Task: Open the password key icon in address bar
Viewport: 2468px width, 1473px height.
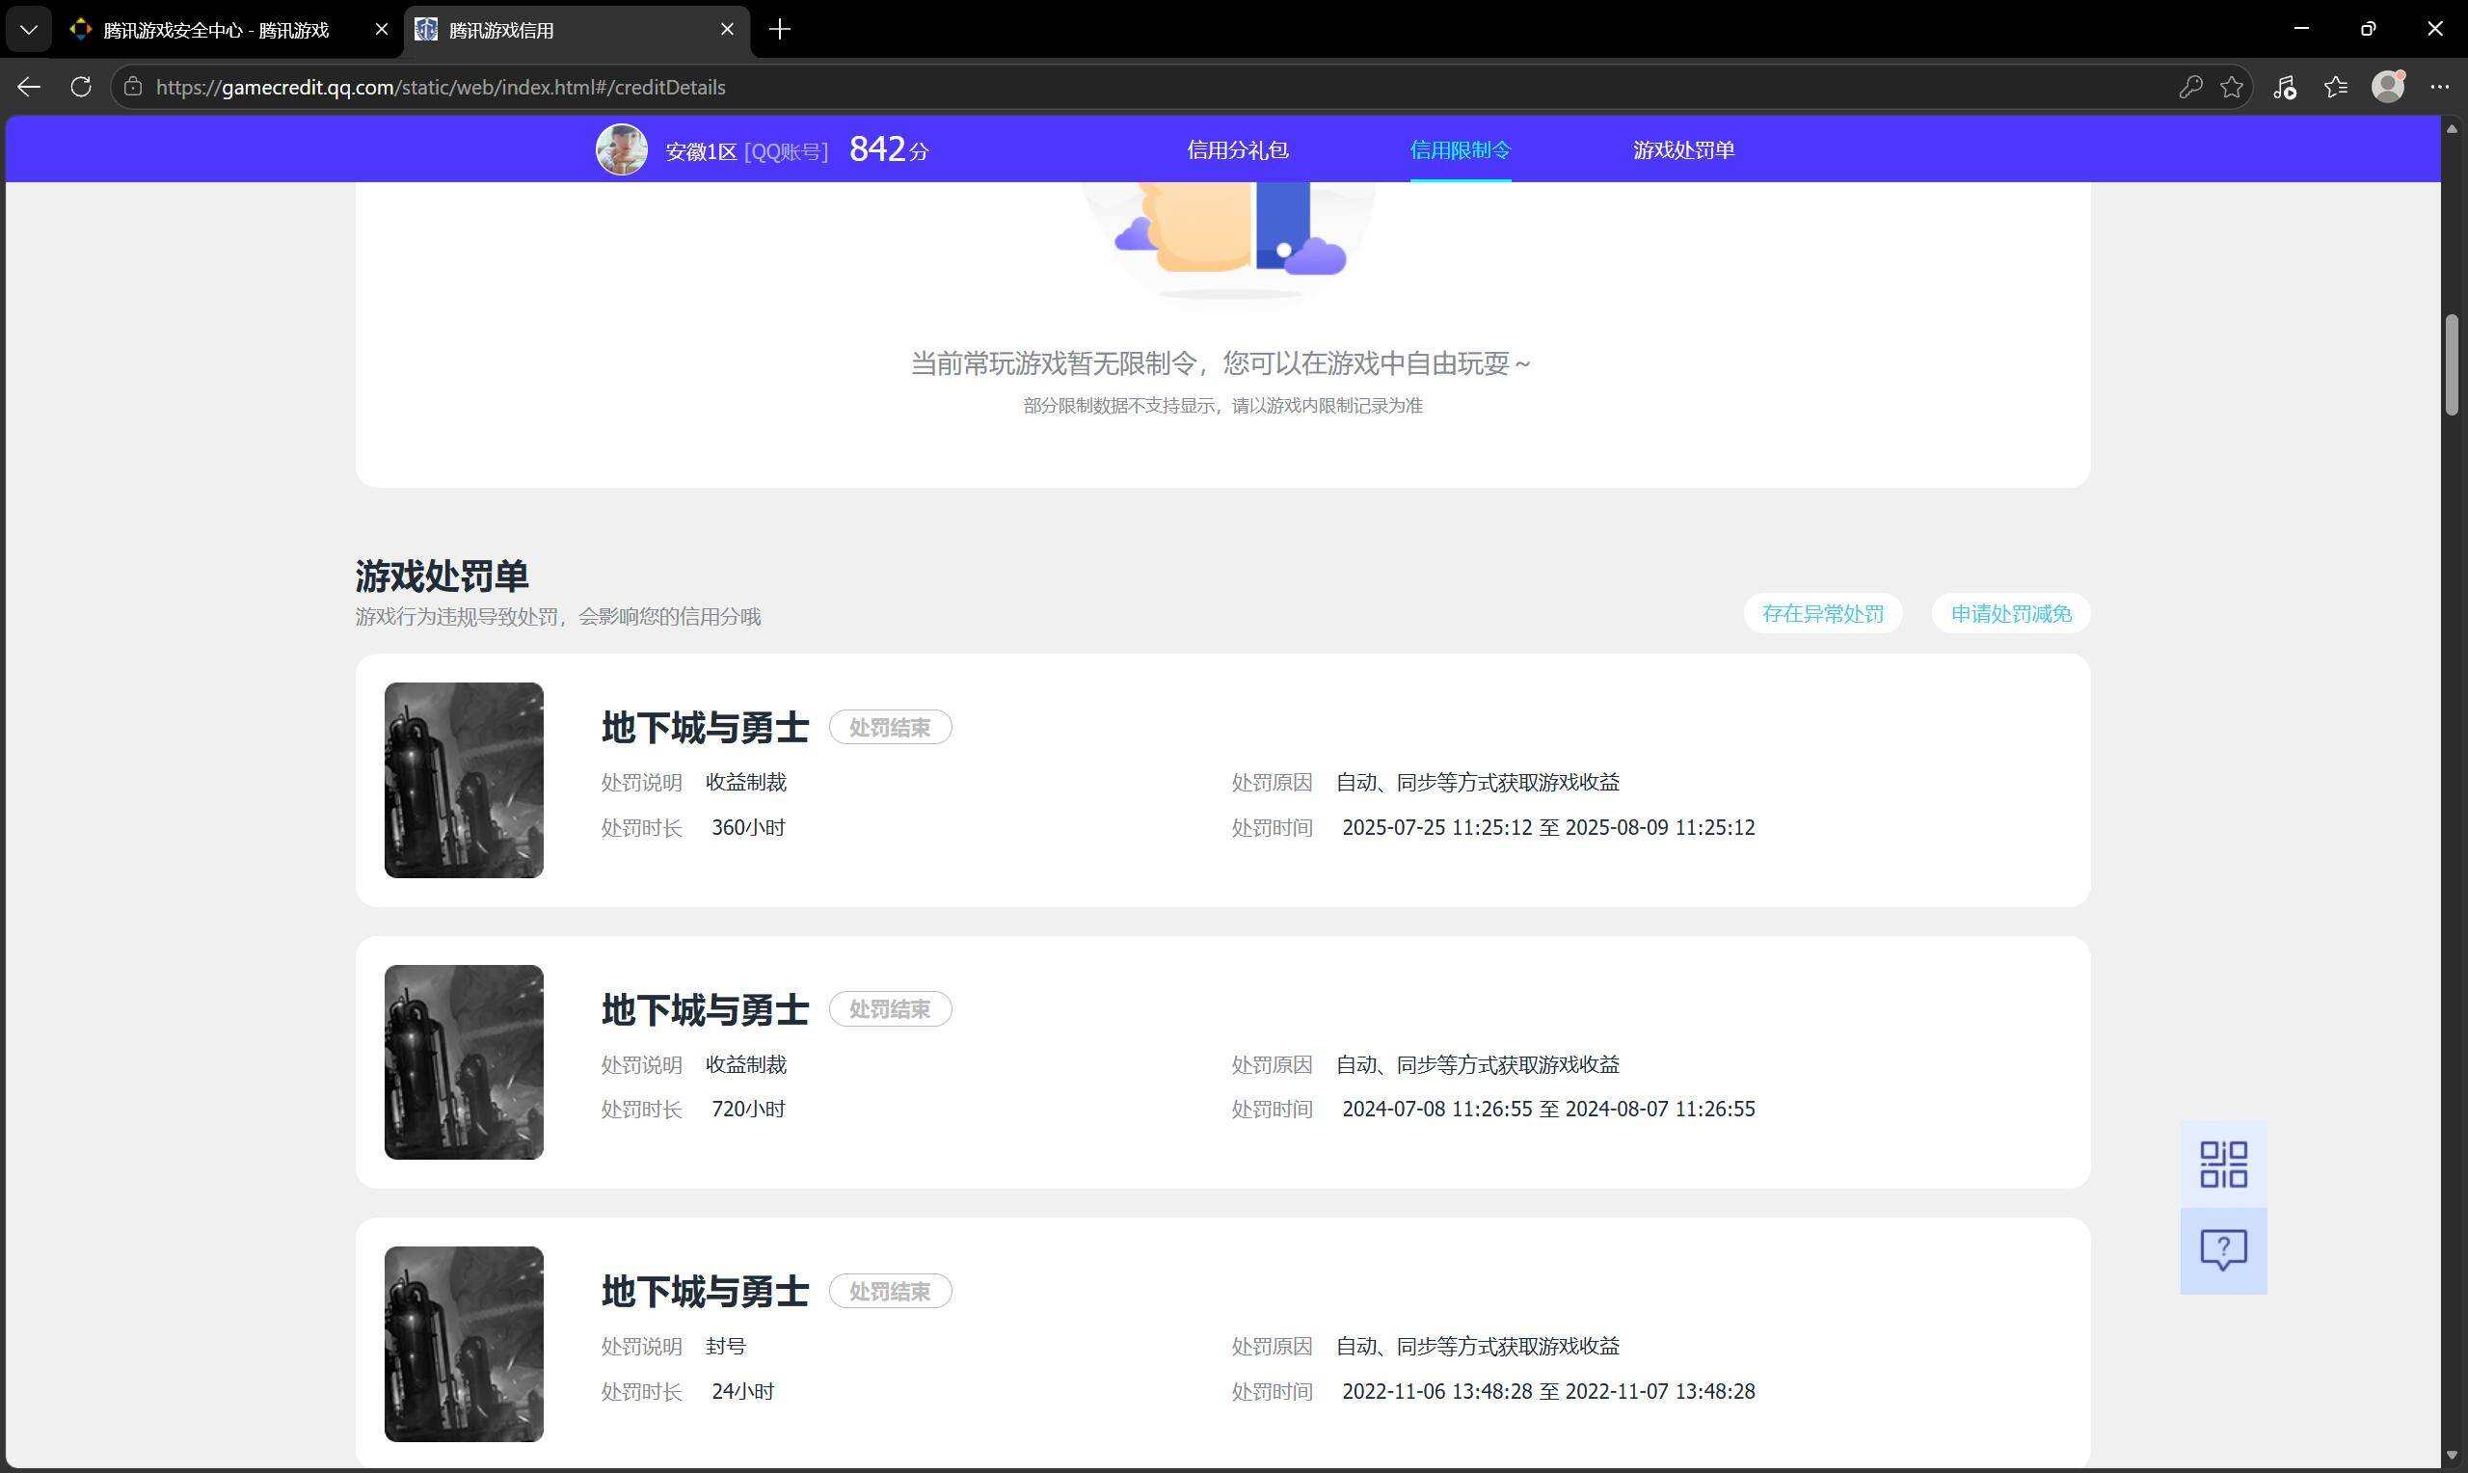Action: 2190,88
